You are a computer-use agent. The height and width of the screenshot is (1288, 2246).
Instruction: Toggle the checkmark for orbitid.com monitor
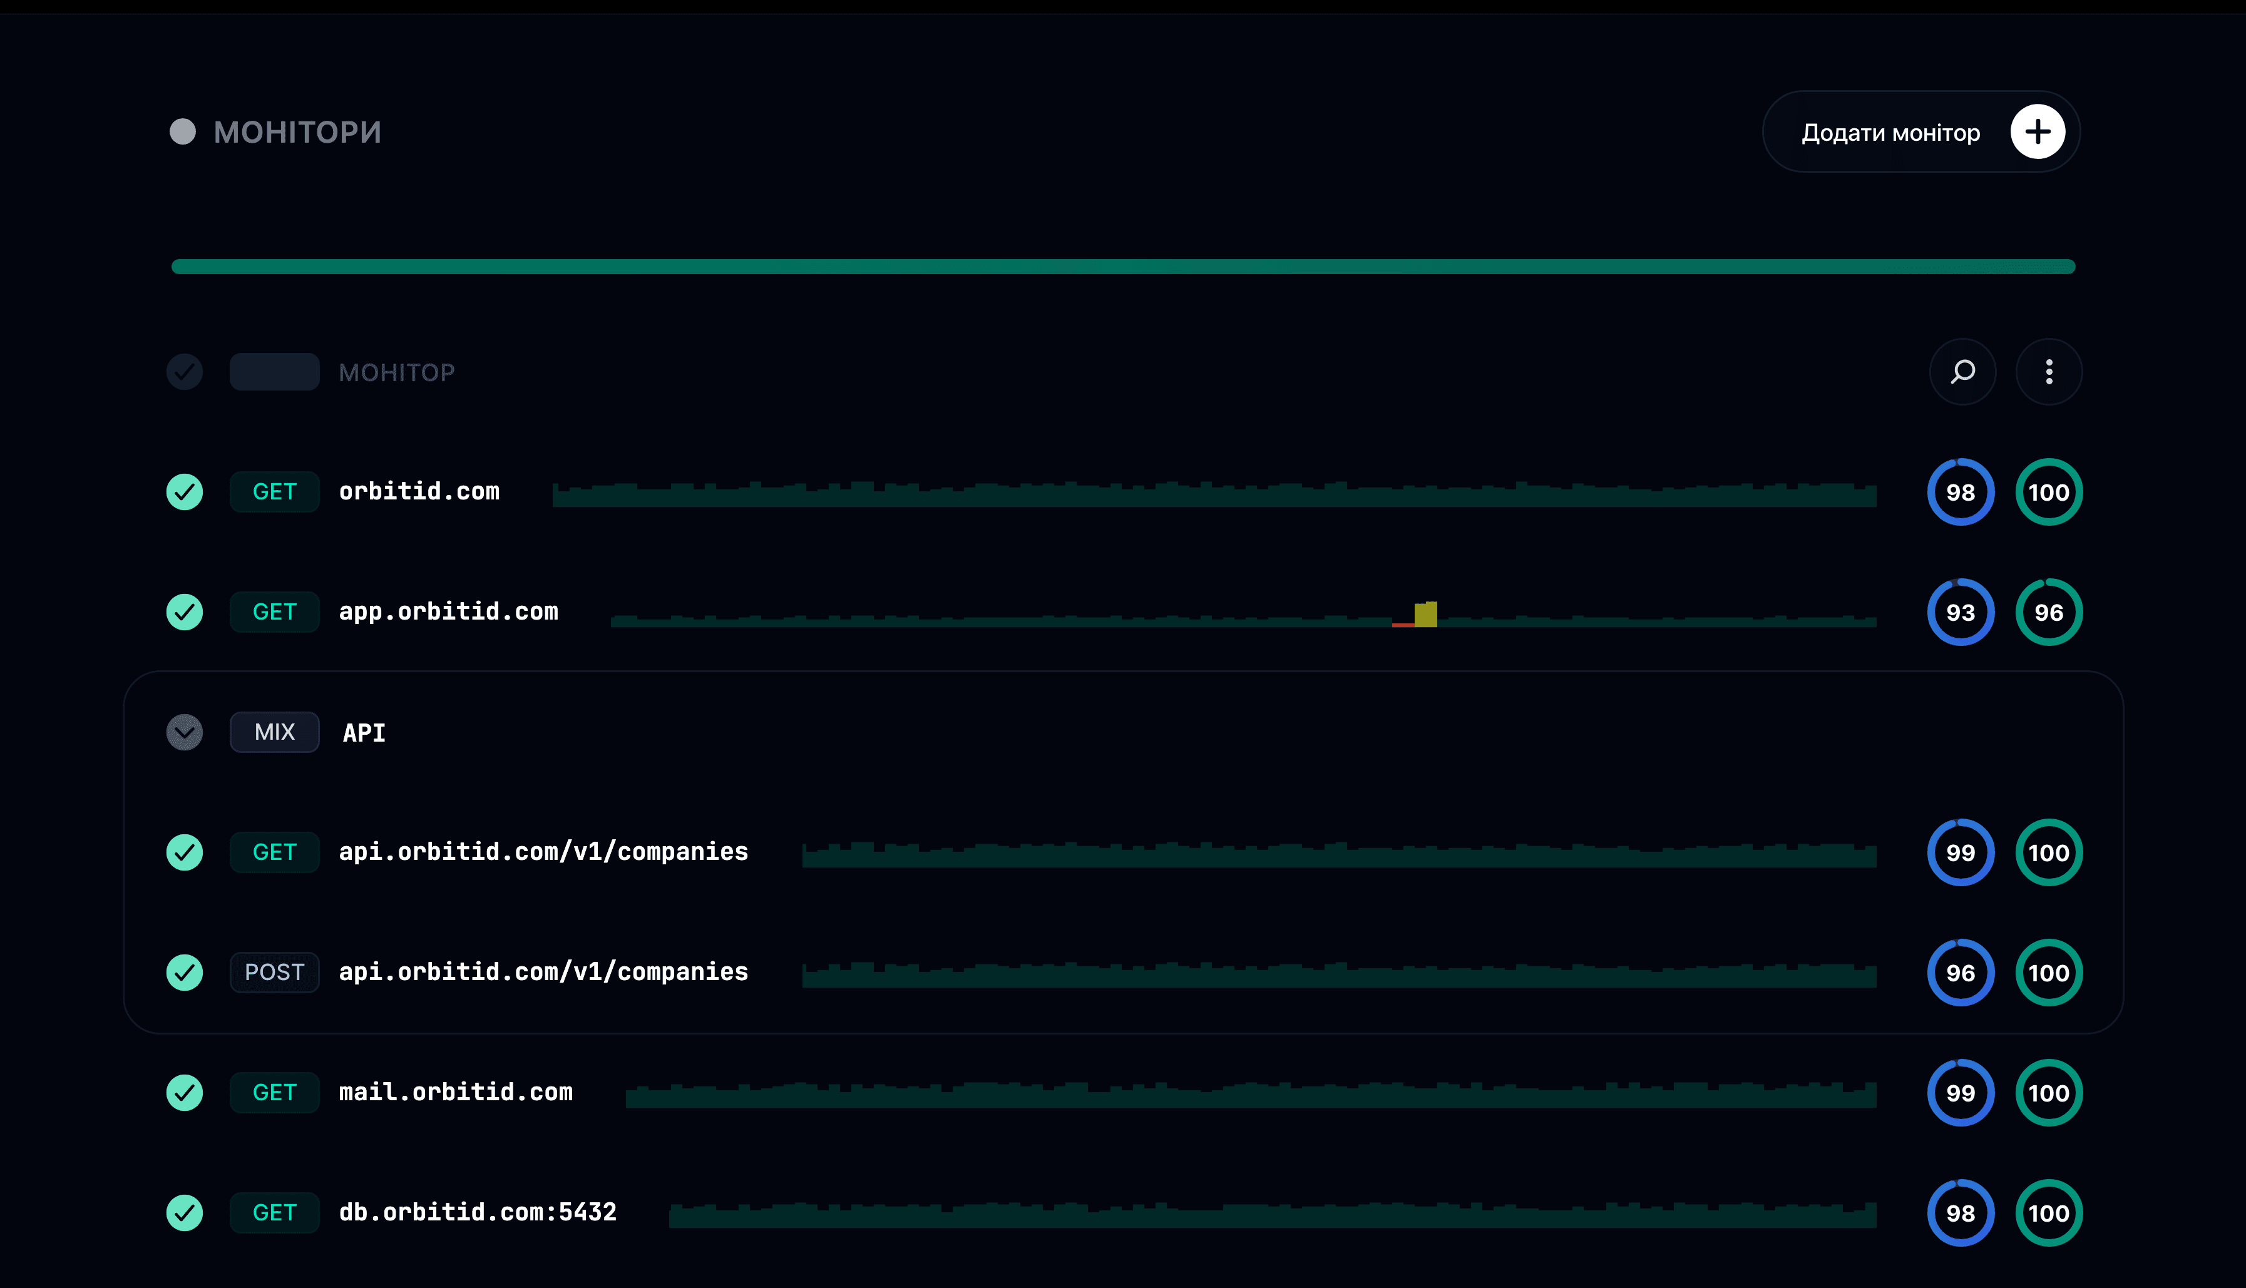(185, 492)
